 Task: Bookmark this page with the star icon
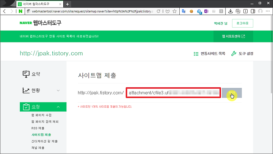pyautogui.click(x=174, y=11)
